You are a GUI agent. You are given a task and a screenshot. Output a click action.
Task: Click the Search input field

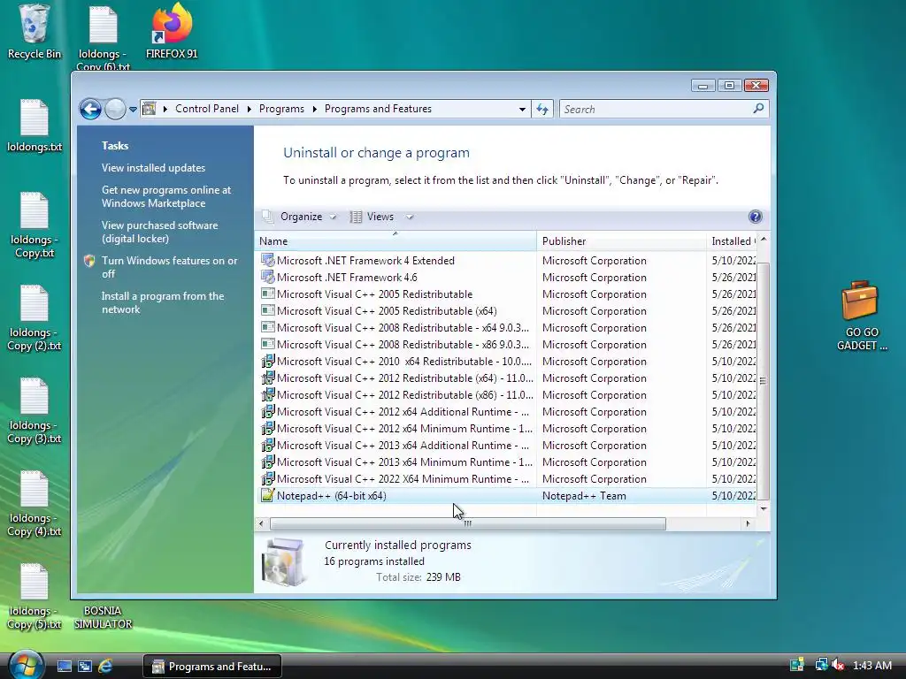(656, 109)
